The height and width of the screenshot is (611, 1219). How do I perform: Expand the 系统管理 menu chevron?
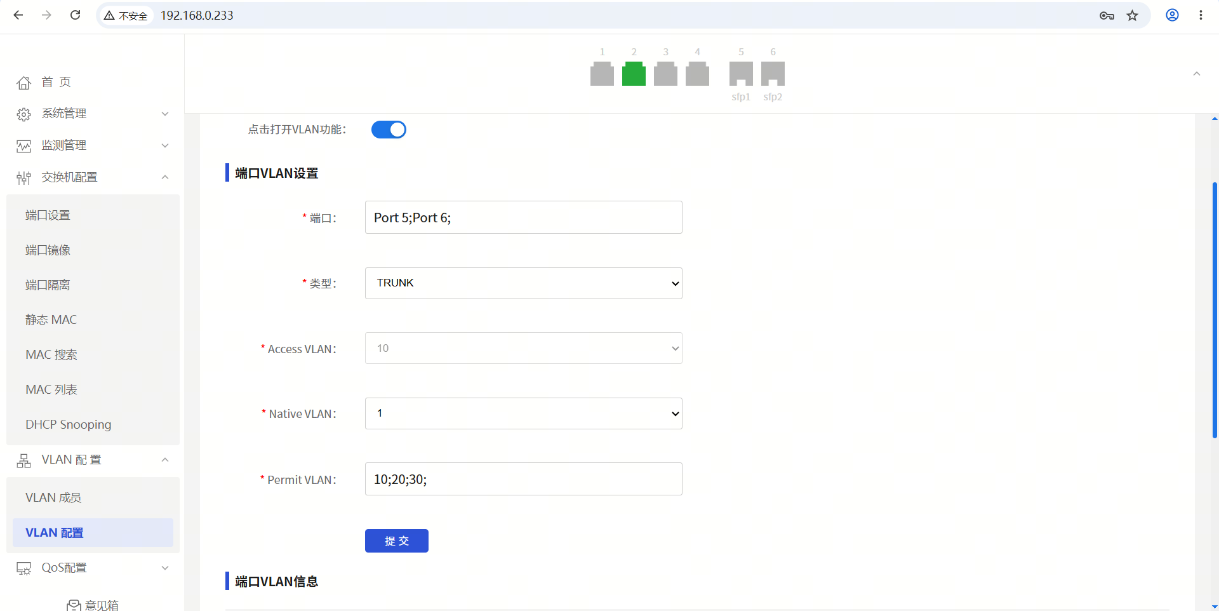point(165,114)
